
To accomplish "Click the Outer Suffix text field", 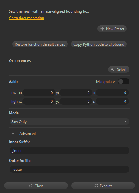I will [x=69, y=169].
